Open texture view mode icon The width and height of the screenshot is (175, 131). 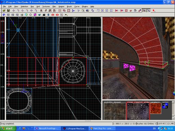(83, 11)
